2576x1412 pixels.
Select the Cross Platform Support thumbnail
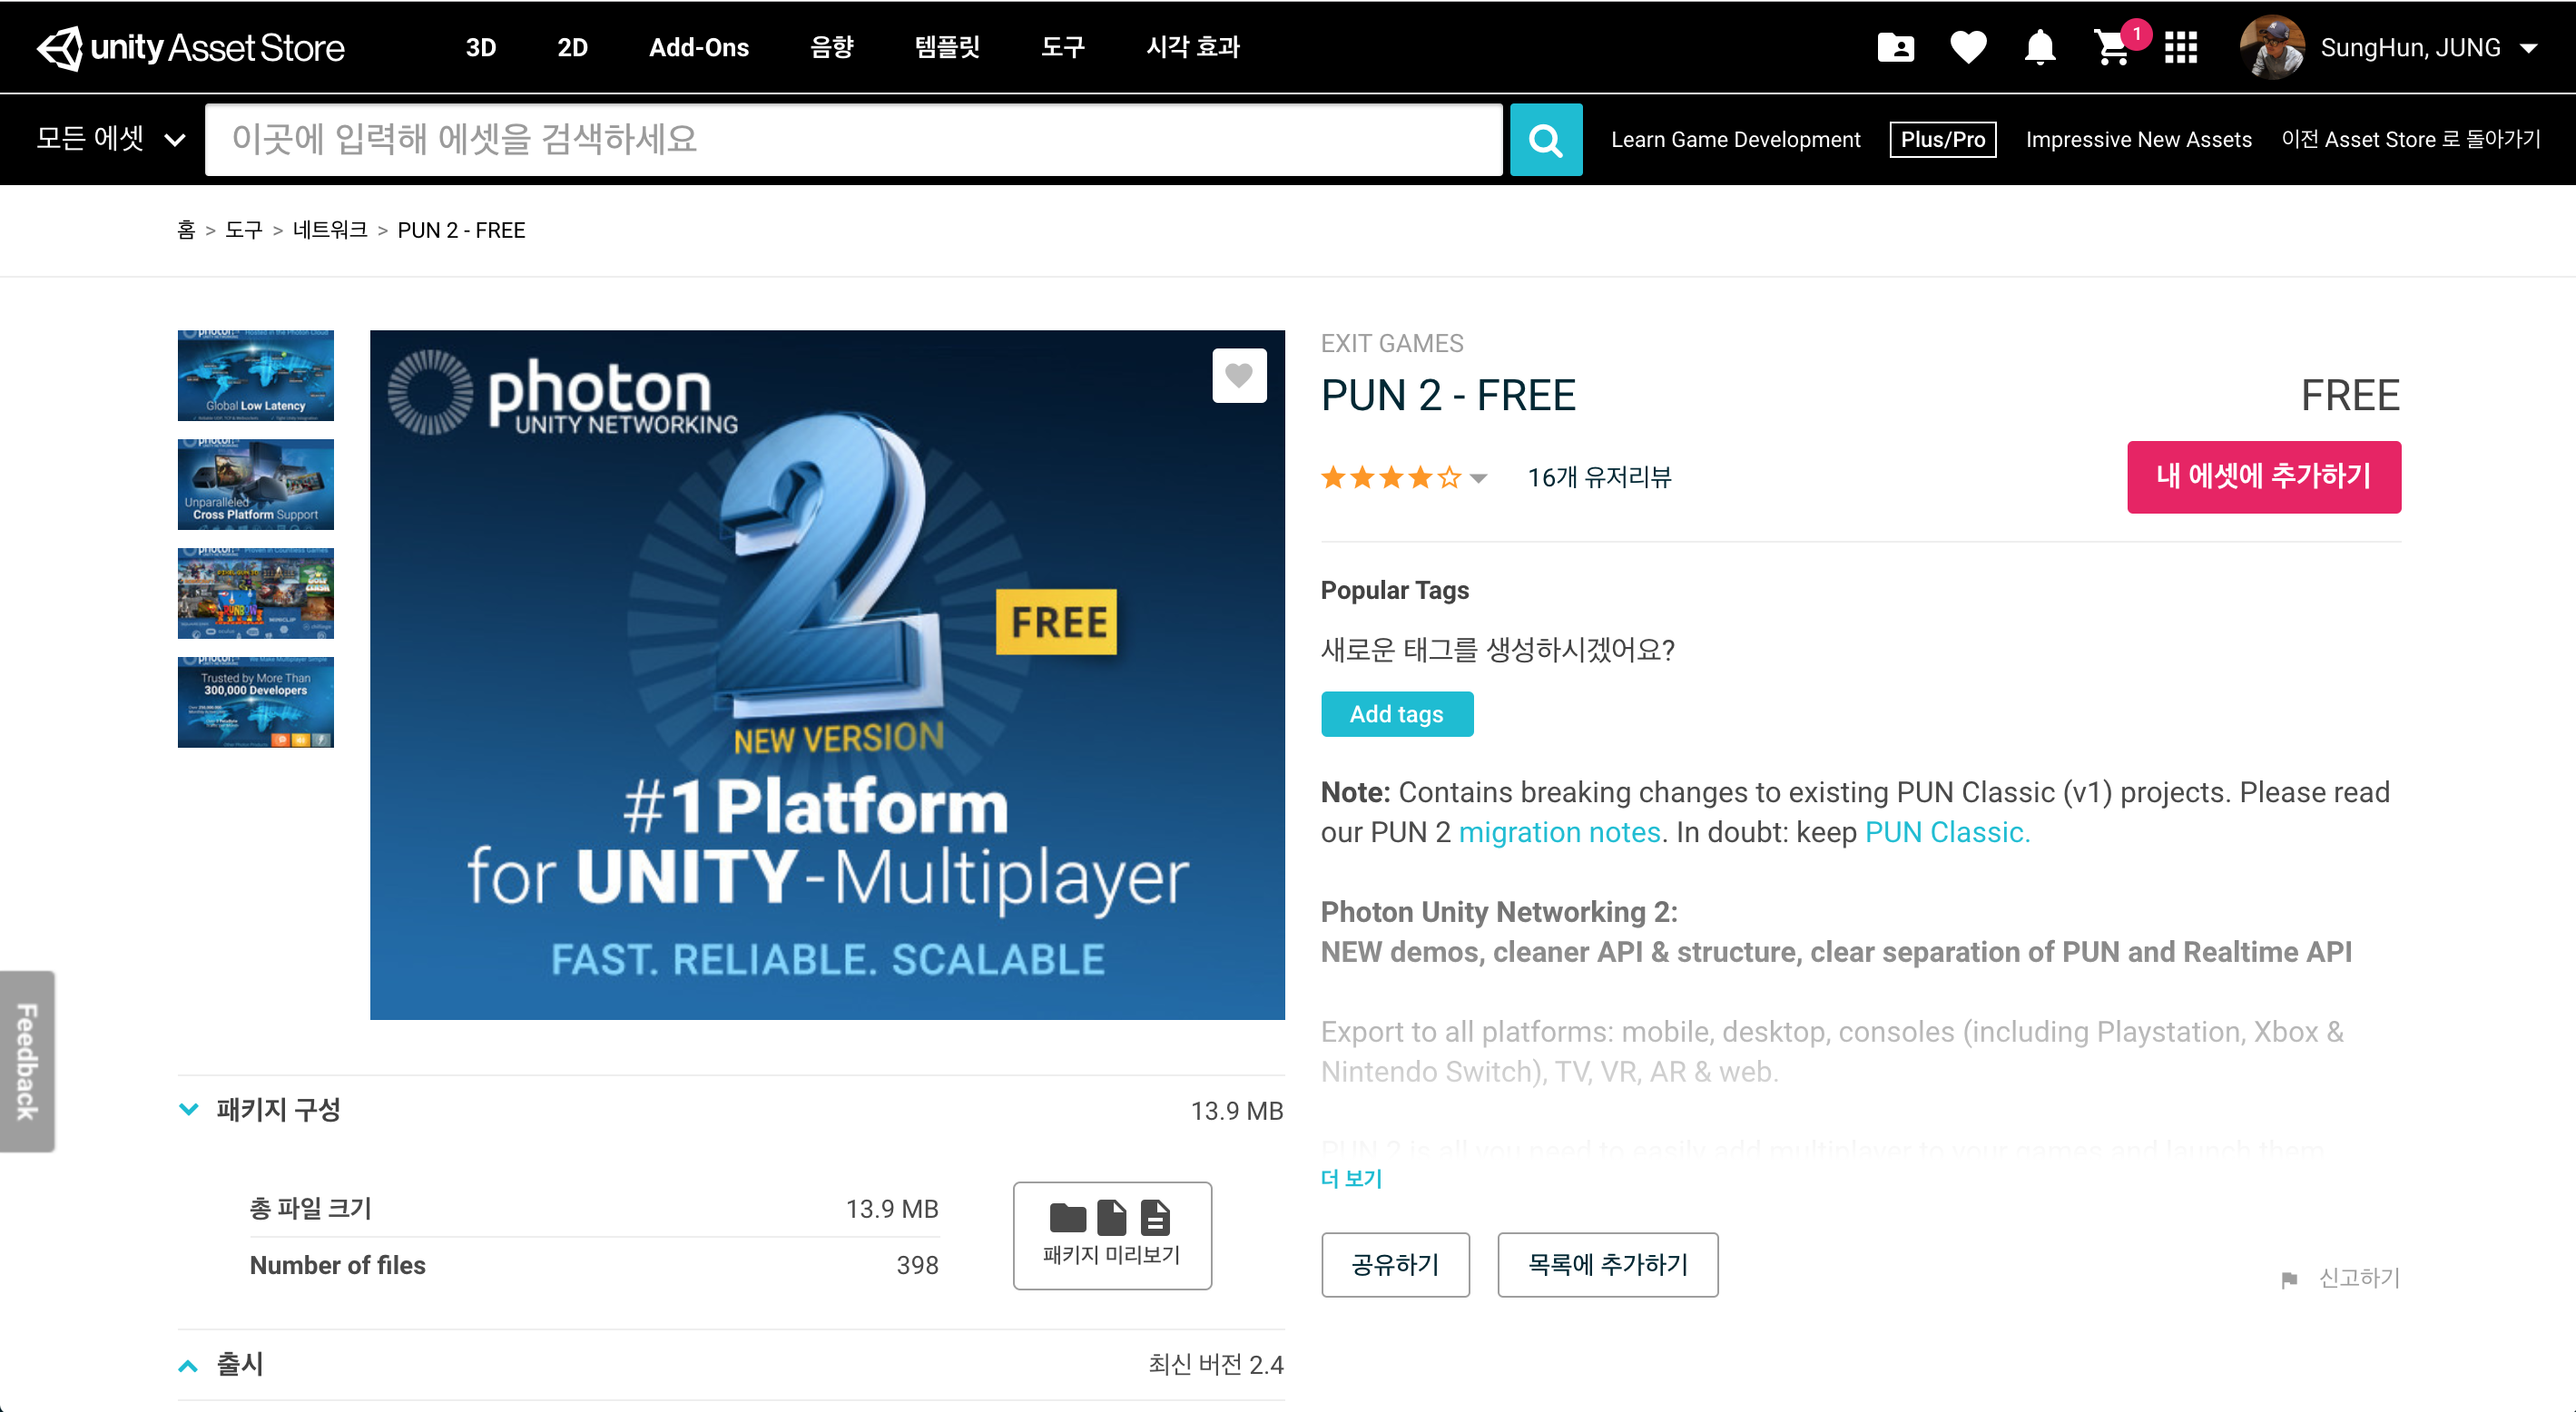click(255, 485)
